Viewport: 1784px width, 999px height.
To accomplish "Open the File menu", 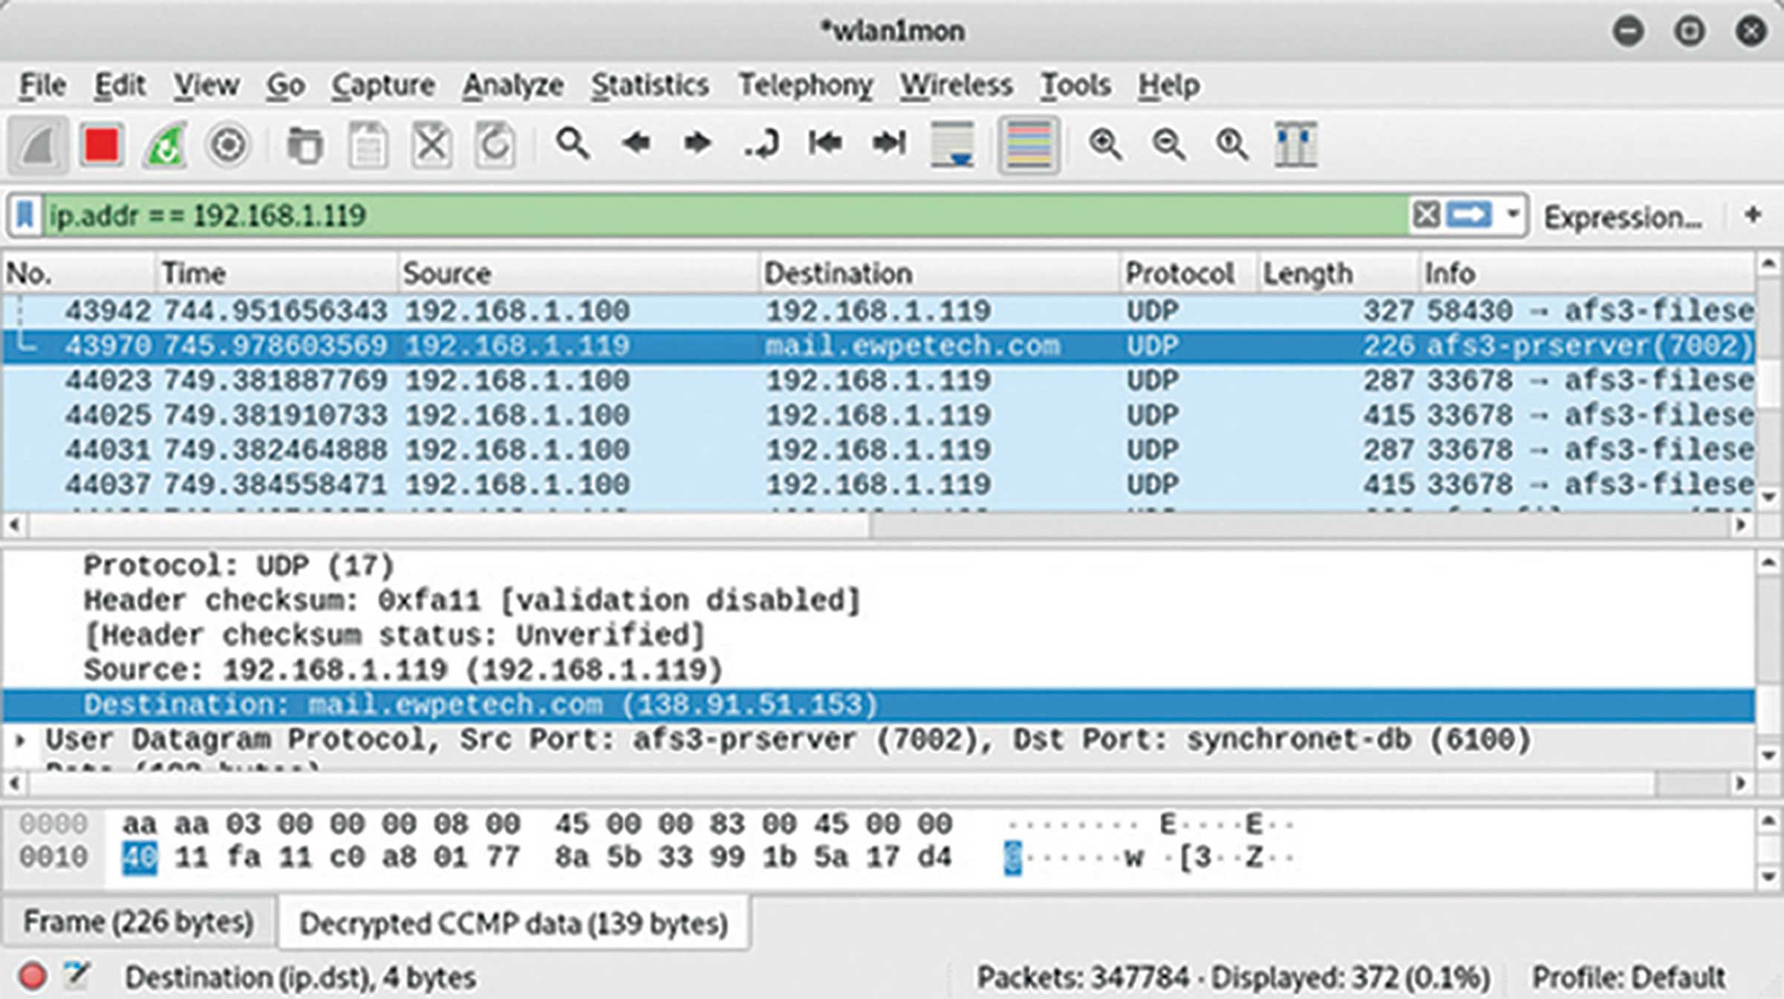I will click(42, 85).
